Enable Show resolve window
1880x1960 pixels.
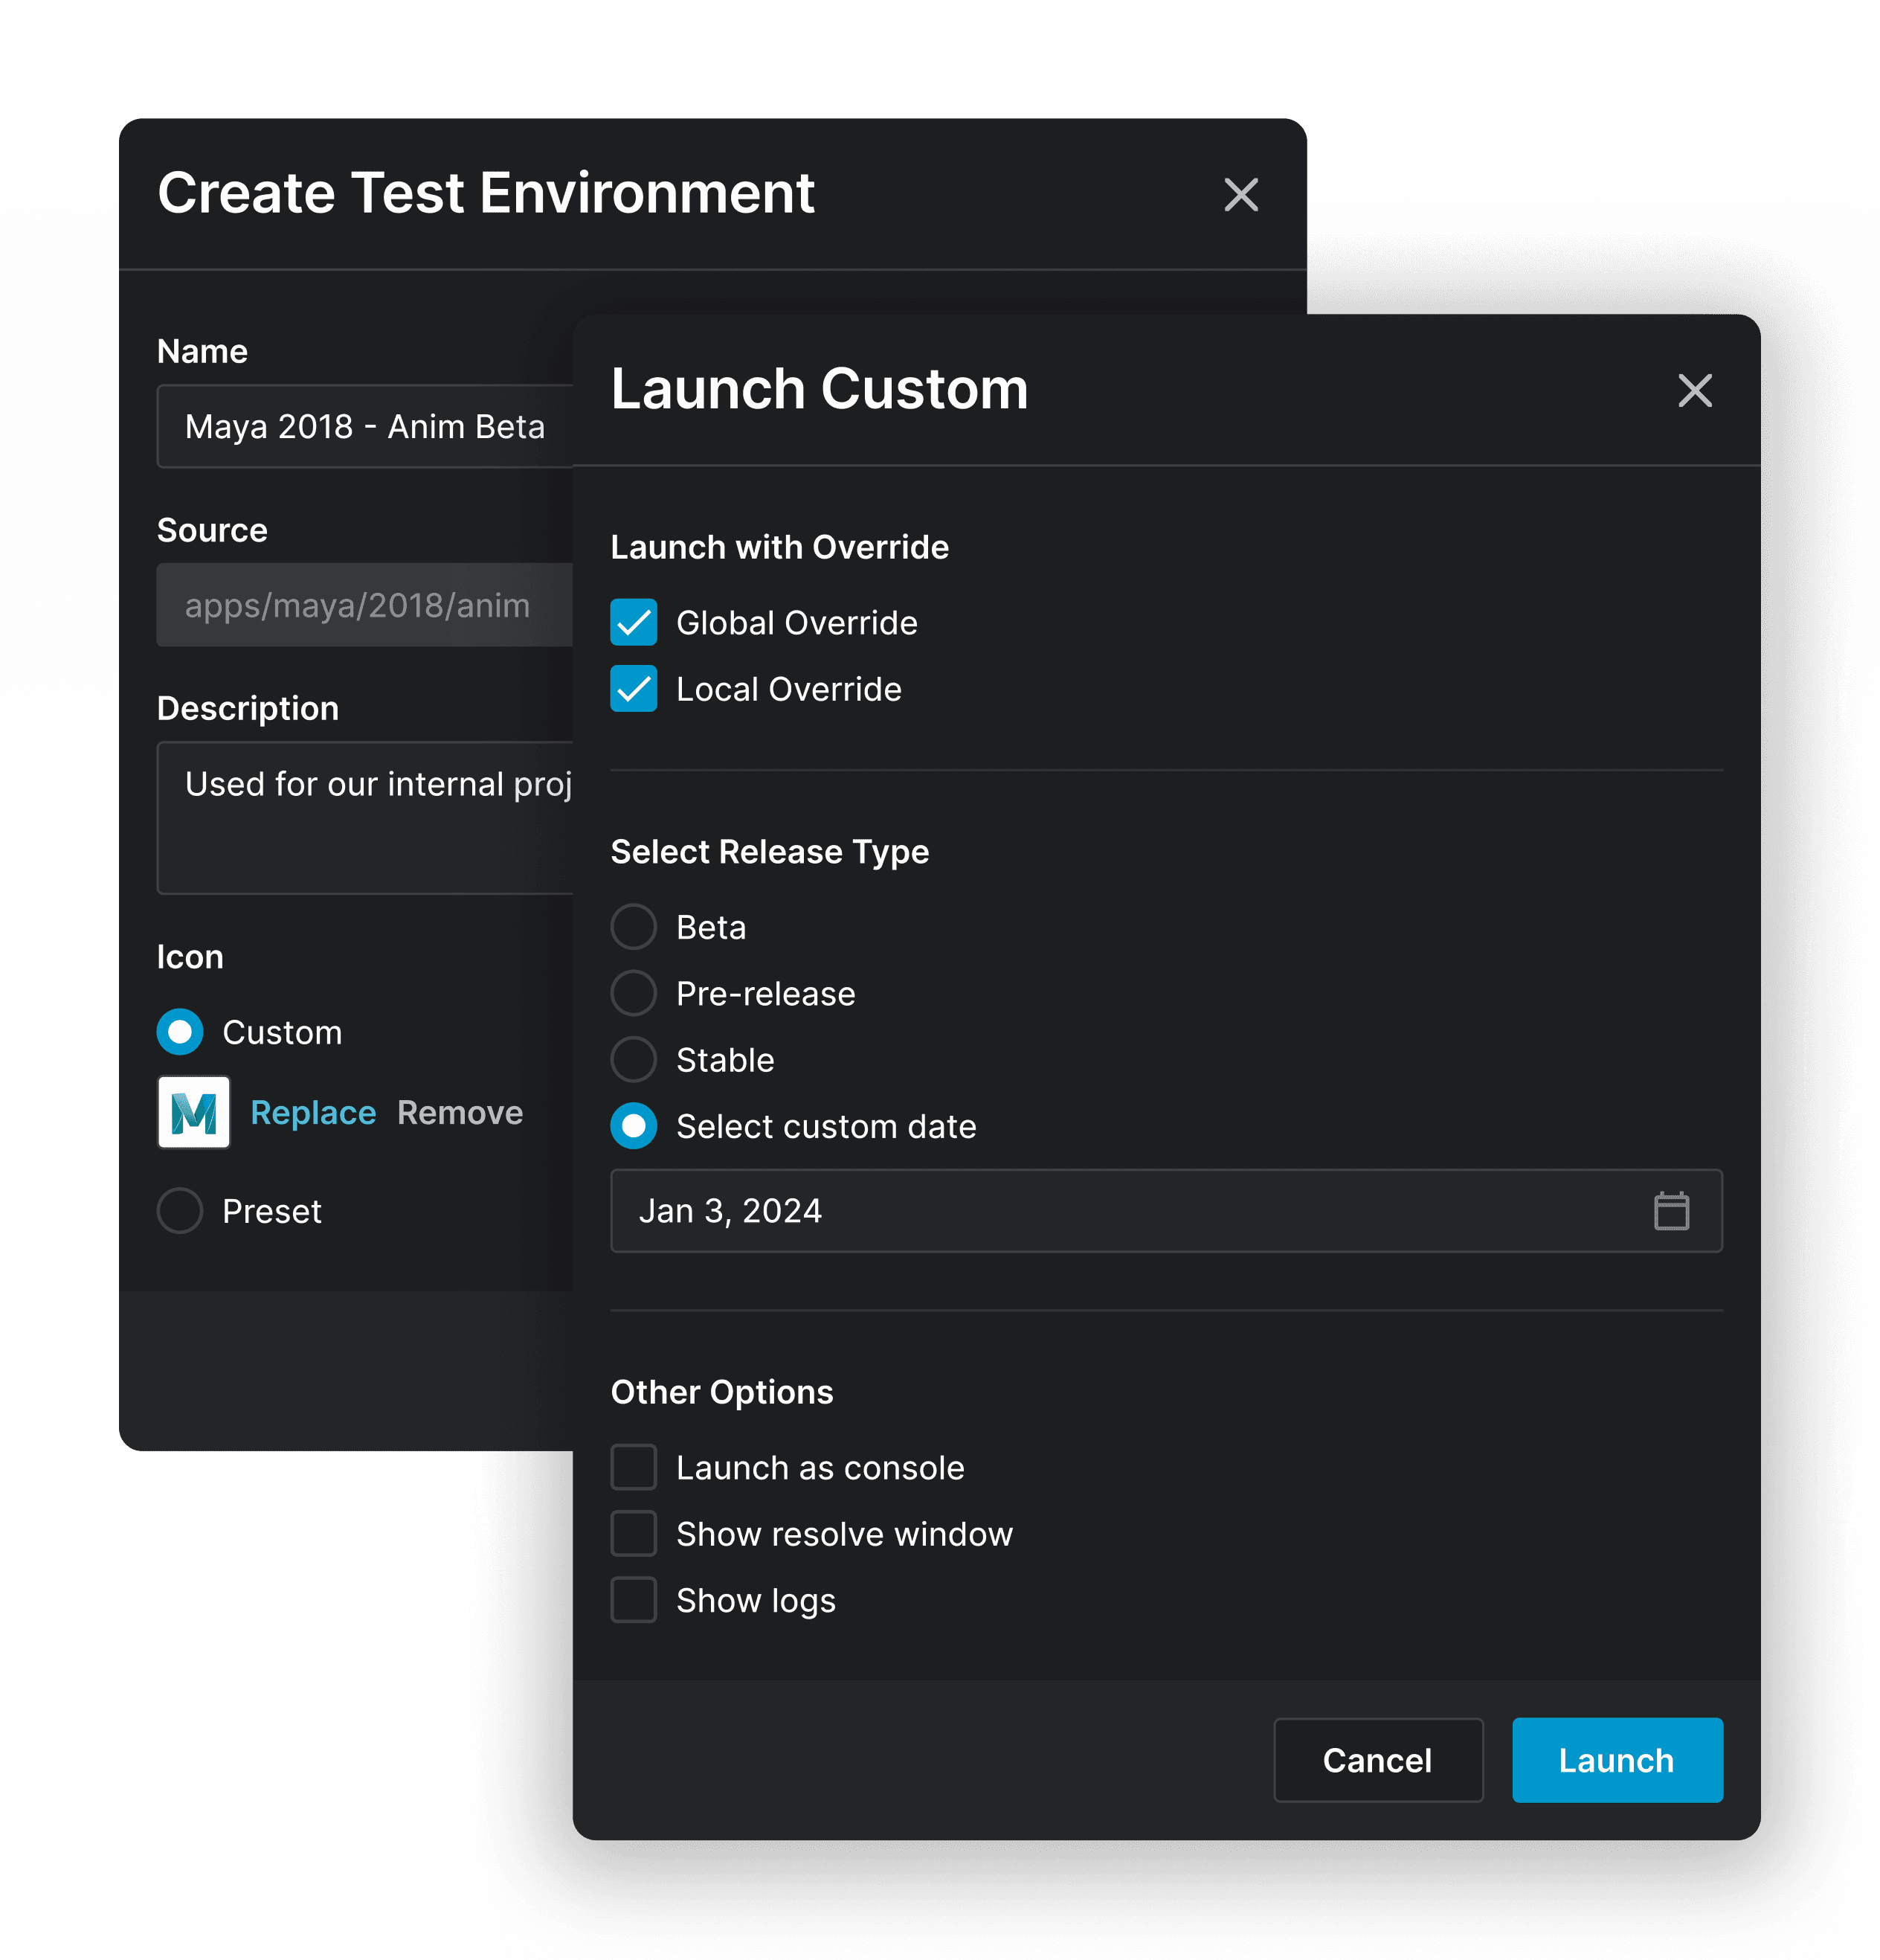(x=633, y=1533)
